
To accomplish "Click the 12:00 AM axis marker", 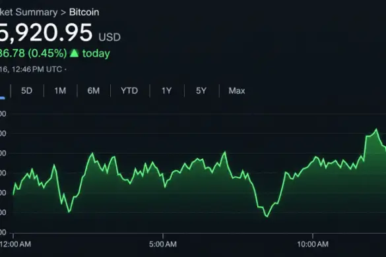I will [x=15, y=244].
